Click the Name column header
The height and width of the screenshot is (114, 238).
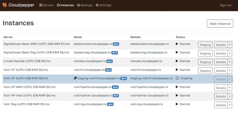coord(78,37)
